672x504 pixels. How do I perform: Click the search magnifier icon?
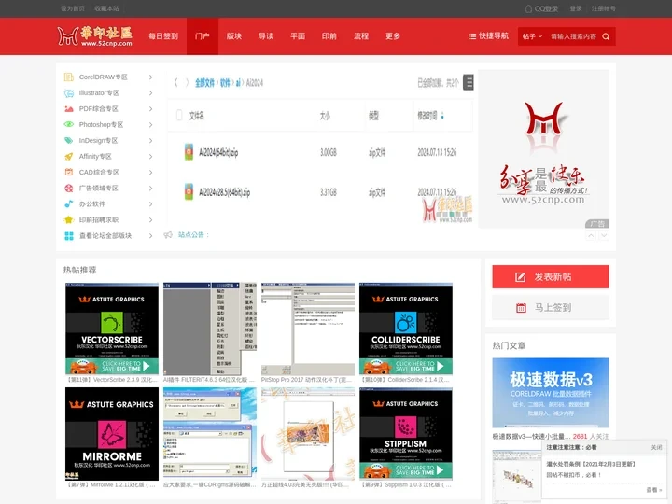[606, 36]
